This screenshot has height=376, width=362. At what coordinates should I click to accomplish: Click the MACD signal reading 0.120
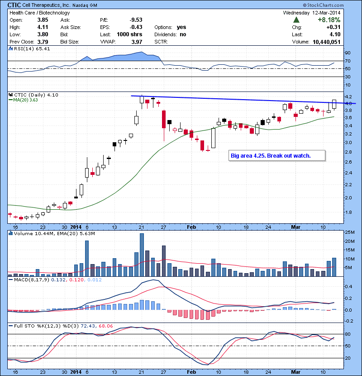[76, 280]
